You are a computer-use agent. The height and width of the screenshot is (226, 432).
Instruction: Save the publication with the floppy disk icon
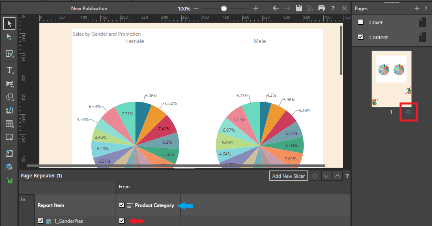tap(299, 8)
